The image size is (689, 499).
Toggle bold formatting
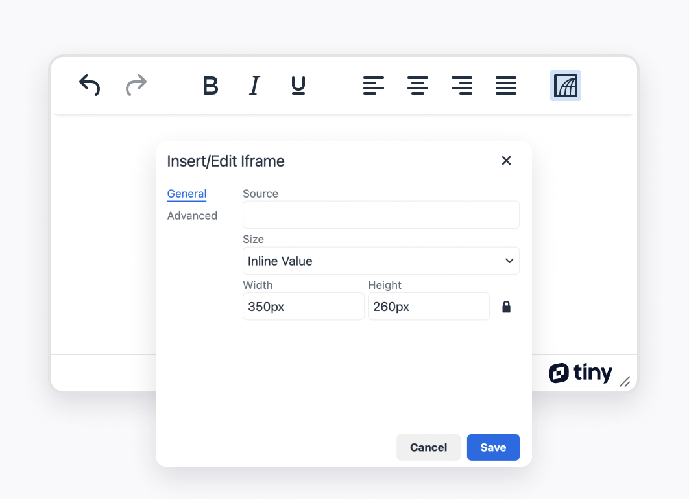(210, 85)
